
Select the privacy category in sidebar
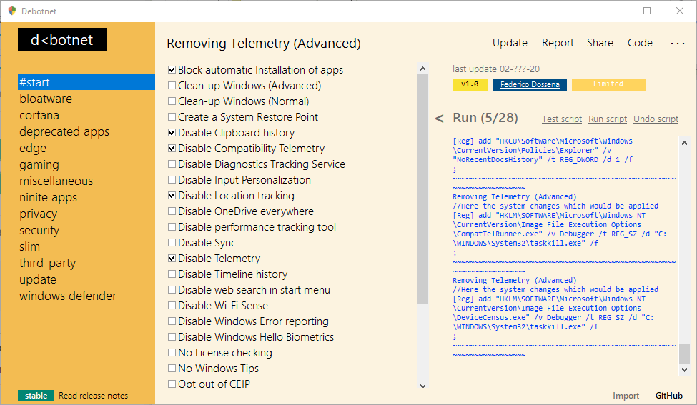point(39,214)
